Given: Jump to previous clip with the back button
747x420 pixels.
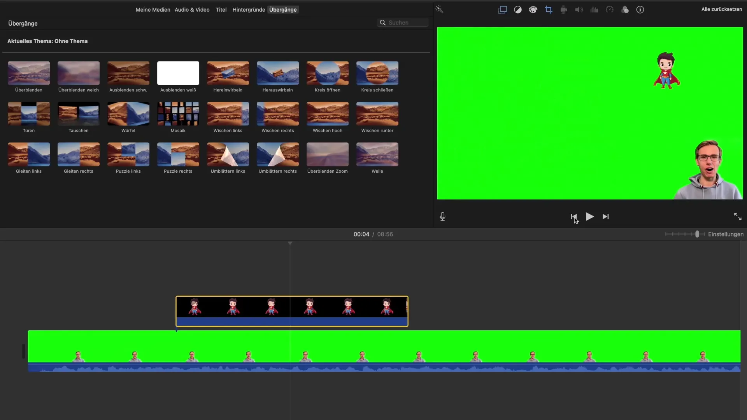Looking at the screenshot, I should pyautogui.click(x=573, y=217).
